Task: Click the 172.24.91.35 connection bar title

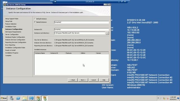Action: click(x=90, y=2)
